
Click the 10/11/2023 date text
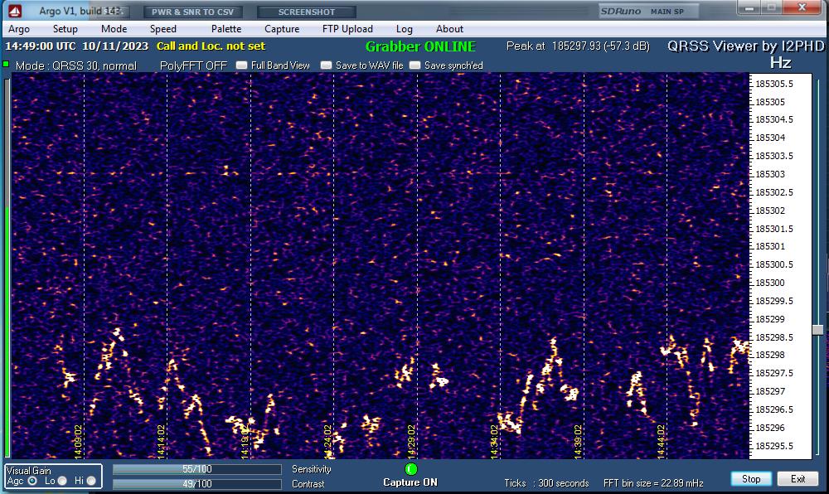115,46
